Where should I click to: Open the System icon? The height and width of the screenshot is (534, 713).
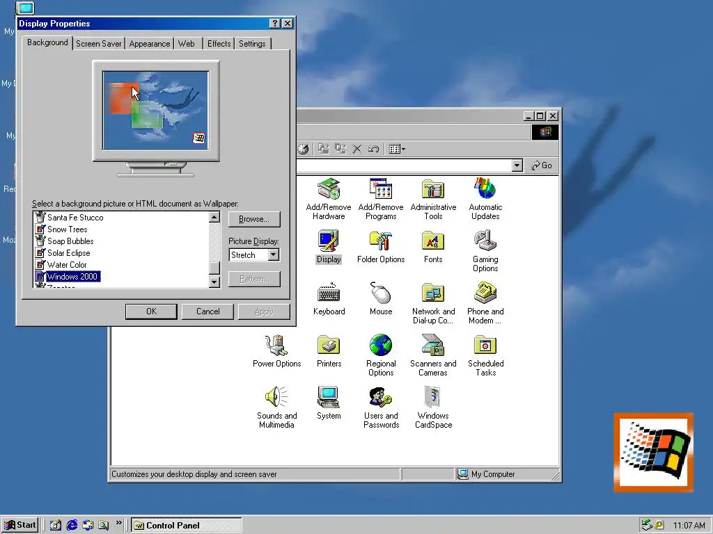pyautogui.click(x=329, y=403)
